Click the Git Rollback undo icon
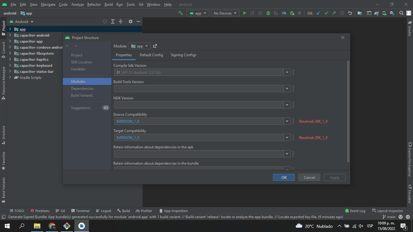The width and height of the screenshot is (413, 232). tap(350, 13)
